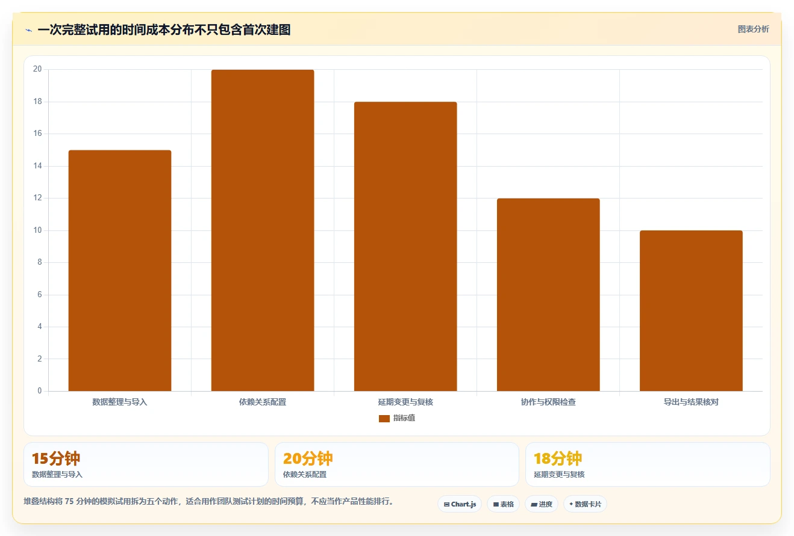
Task: Select the 协作与权限检查 bar
Action: 548,295
